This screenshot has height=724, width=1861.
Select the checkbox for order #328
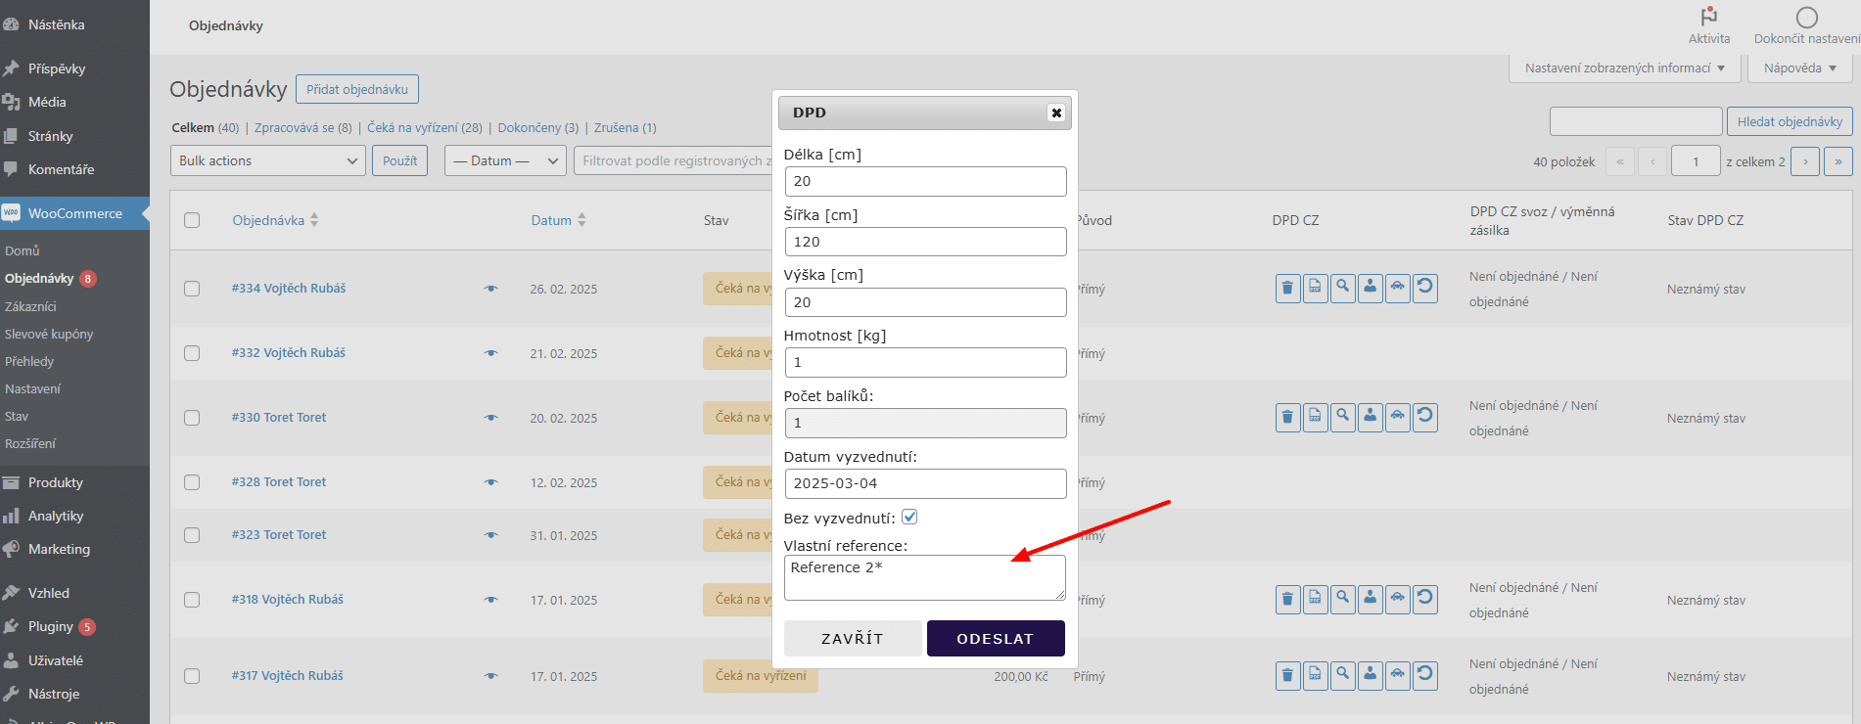(192, 482)
